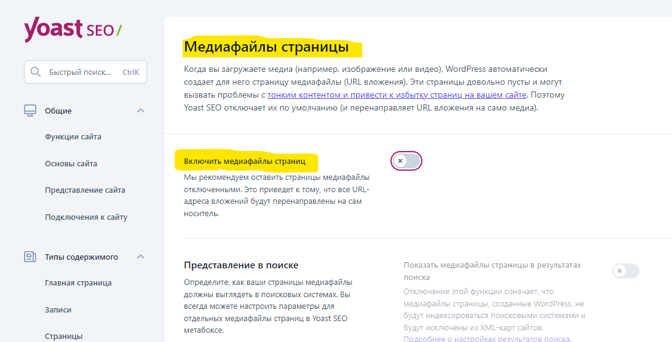672x342 pixels.
Task: Click the Включить медиафайлы страниц label
Action: point(245,161)
